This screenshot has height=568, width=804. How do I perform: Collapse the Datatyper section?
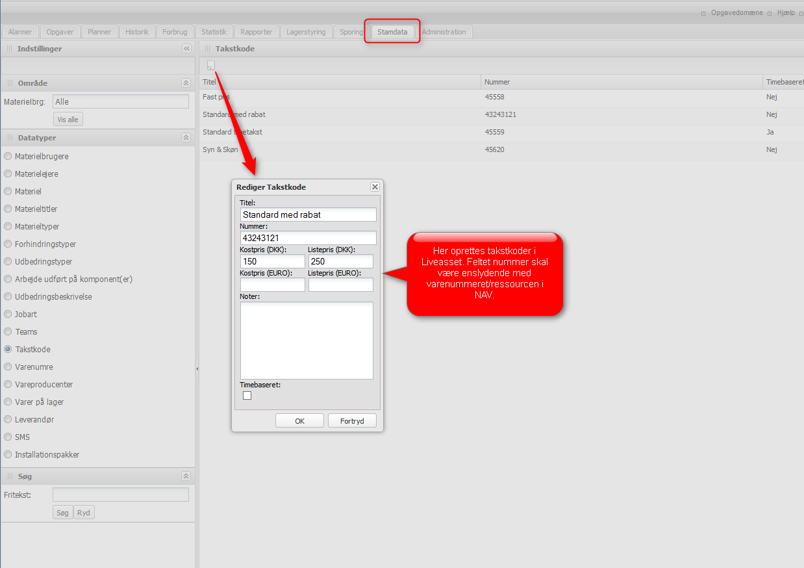tap(186, 138)
